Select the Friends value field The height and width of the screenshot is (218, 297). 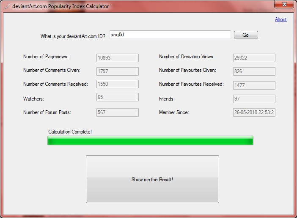254,99
